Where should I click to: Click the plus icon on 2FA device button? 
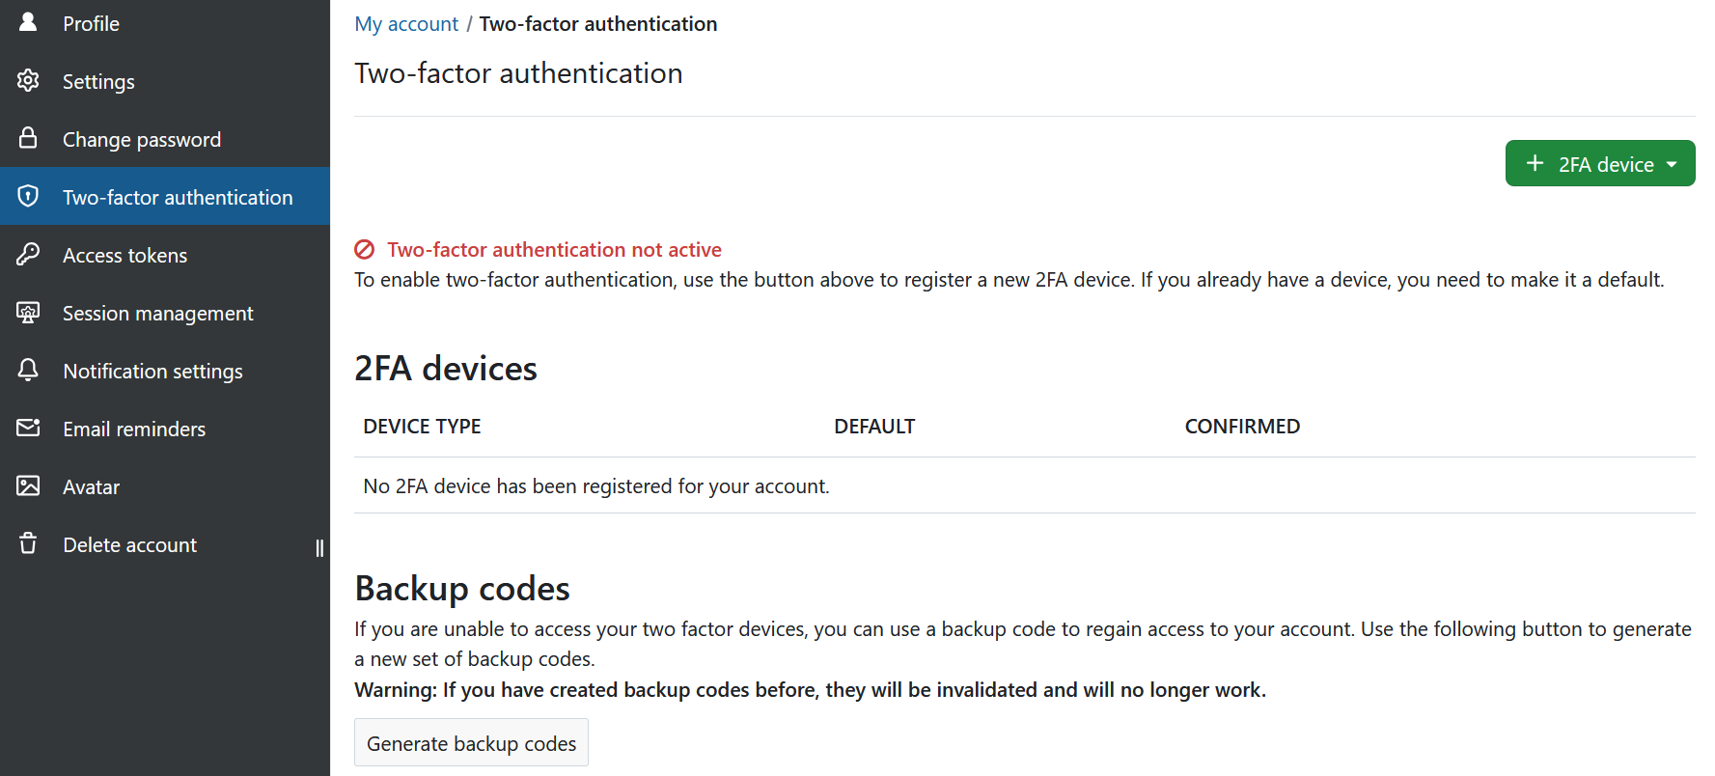[1535, 164]
